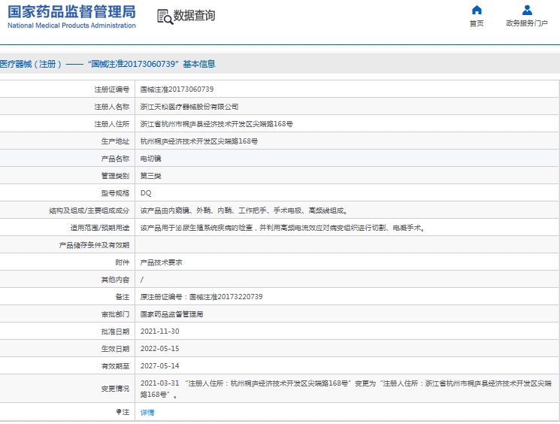Click the 型号规格 row label
560x424 pixels.
pyautogui.click(x=115, y=193)
